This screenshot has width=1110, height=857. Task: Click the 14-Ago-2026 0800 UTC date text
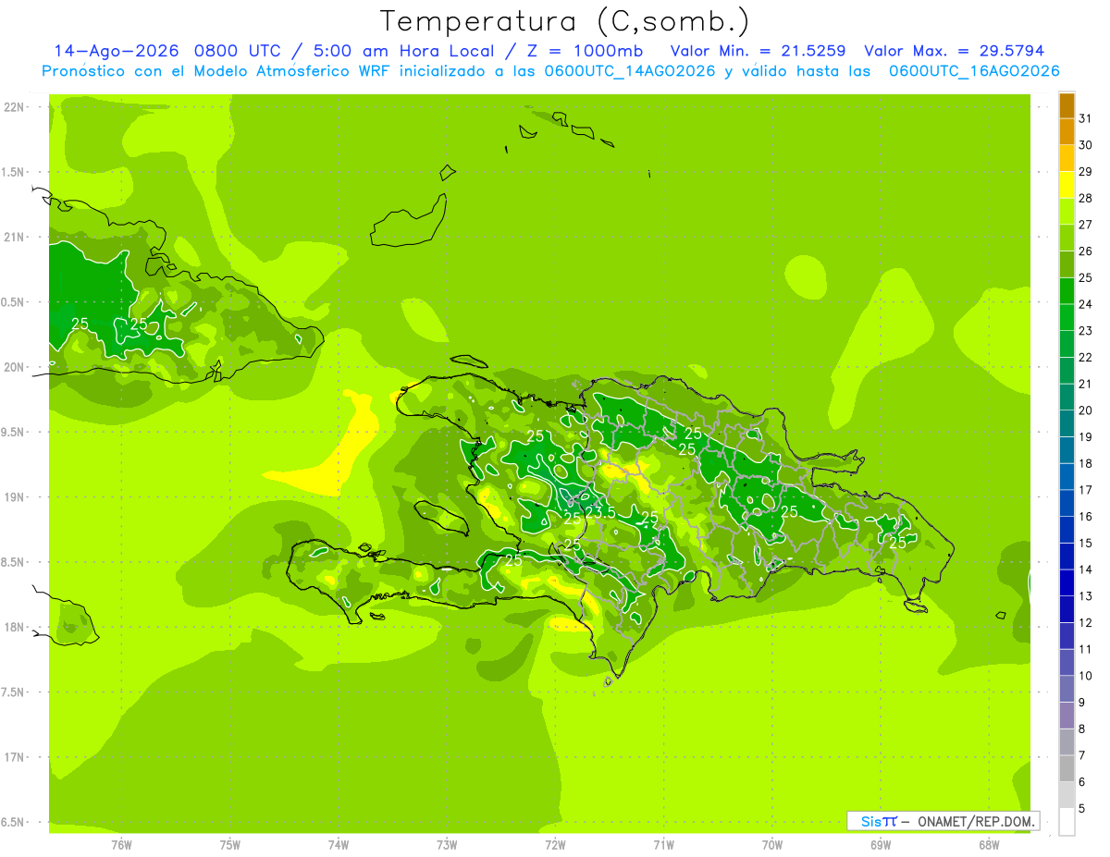[166, 51]
